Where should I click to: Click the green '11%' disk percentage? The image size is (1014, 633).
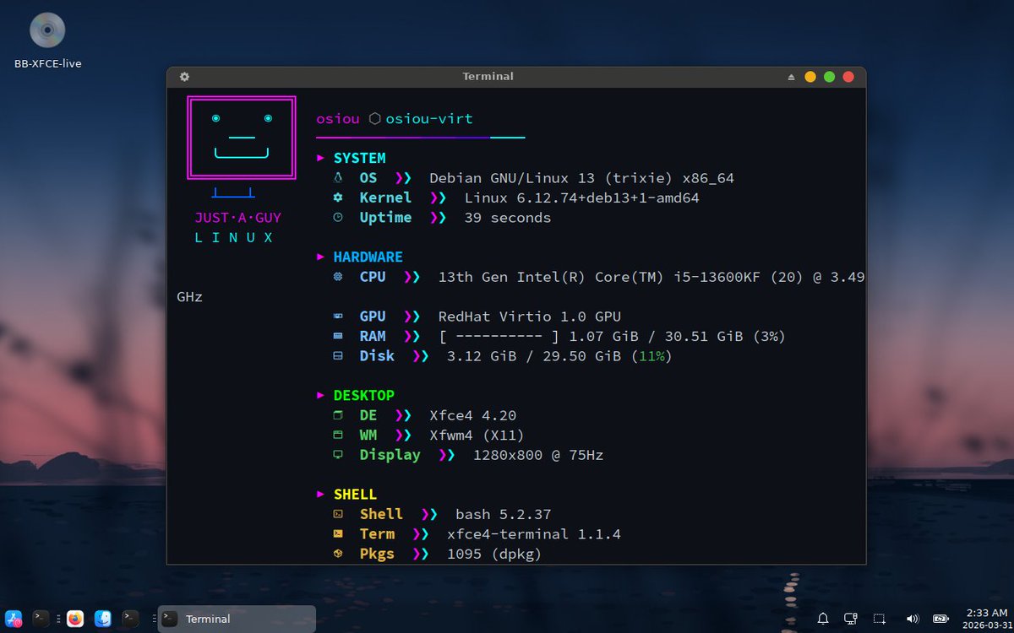tap(651, 356)
